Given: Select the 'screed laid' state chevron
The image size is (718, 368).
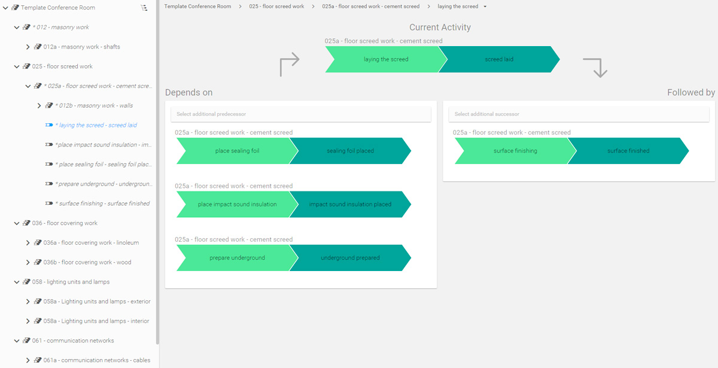Looking at the screenshot, I should [x=499, y=59].
